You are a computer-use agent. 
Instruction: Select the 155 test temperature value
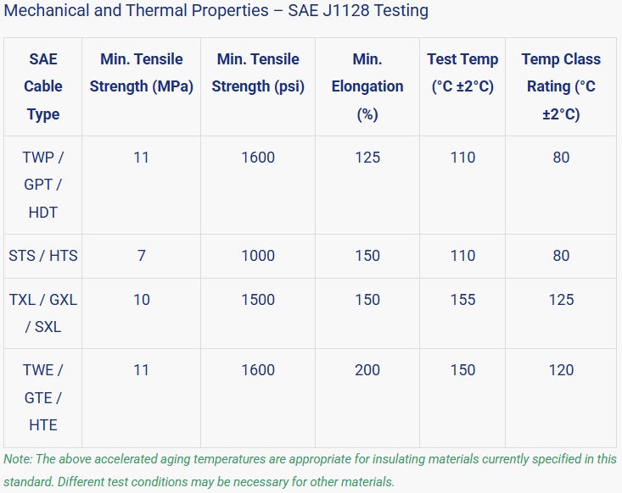[x=462, y=300]
